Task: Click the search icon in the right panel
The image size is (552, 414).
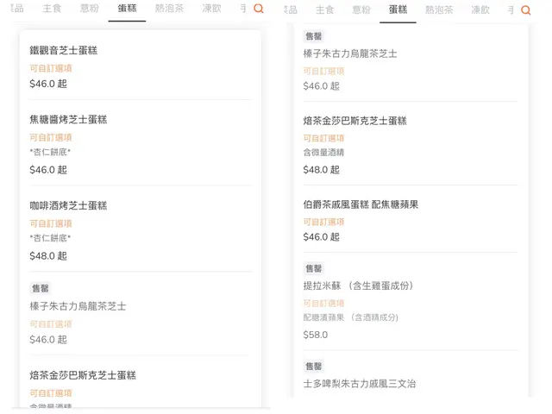Action: coord(526,10)
